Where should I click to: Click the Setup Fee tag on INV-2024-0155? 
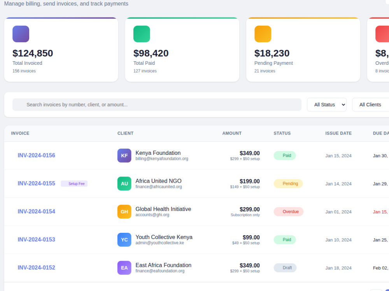pyautogui.click(x=74, y=184)
